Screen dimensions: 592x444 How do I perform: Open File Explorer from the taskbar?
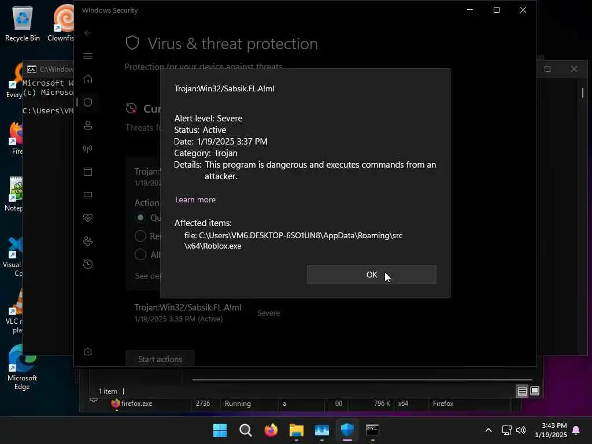[297, 430]
